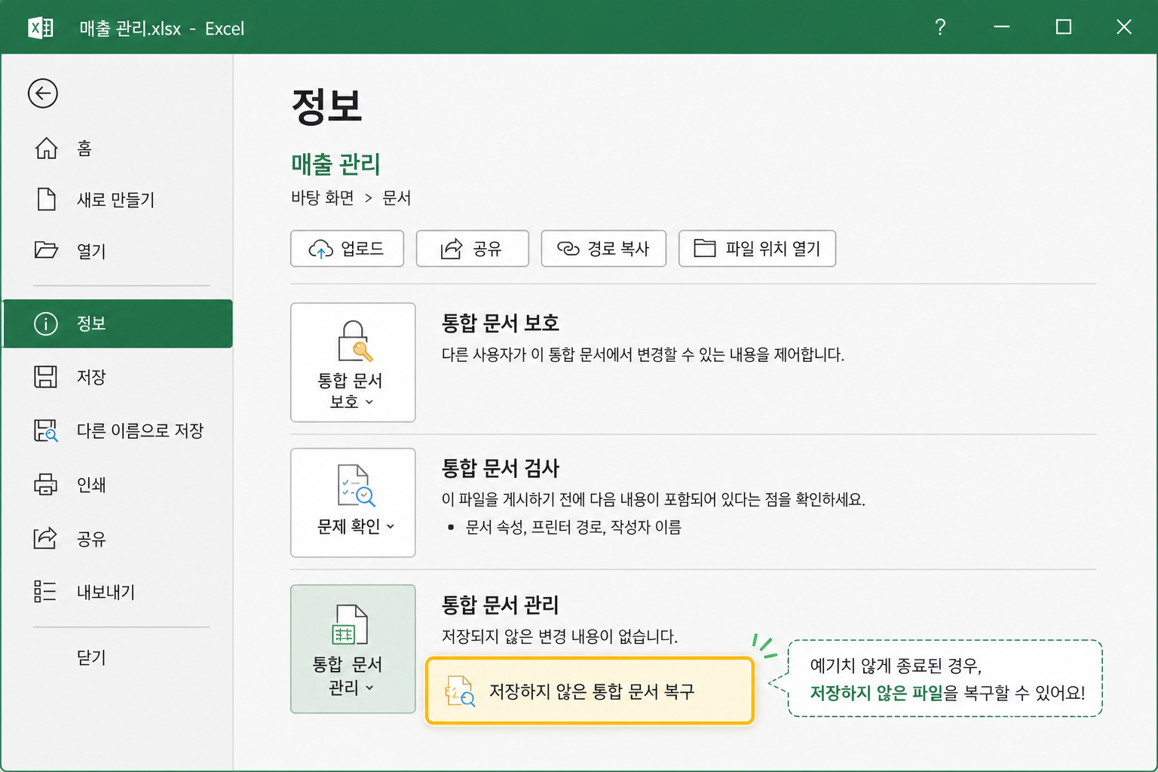Click the back arrow to exit backstage view
1158x772 pixels.
[43, 93]
